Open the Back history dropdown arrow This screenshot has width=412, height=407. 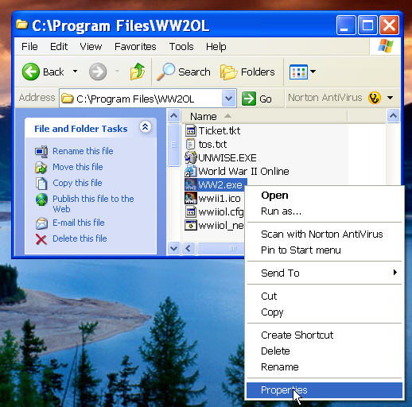pyautogui.click(x=76, y=72)
